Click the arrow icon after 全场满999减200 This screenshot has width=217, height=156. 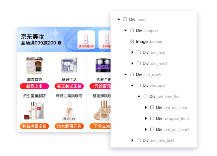click(59, 43)
